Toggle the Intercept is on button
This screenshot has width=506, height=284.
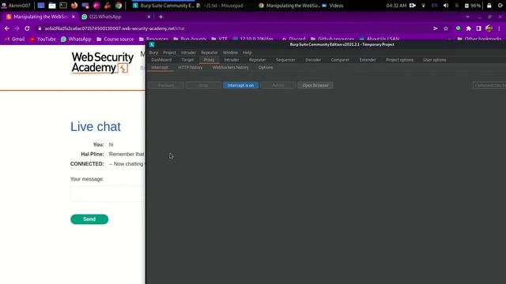tap(240, 85)
